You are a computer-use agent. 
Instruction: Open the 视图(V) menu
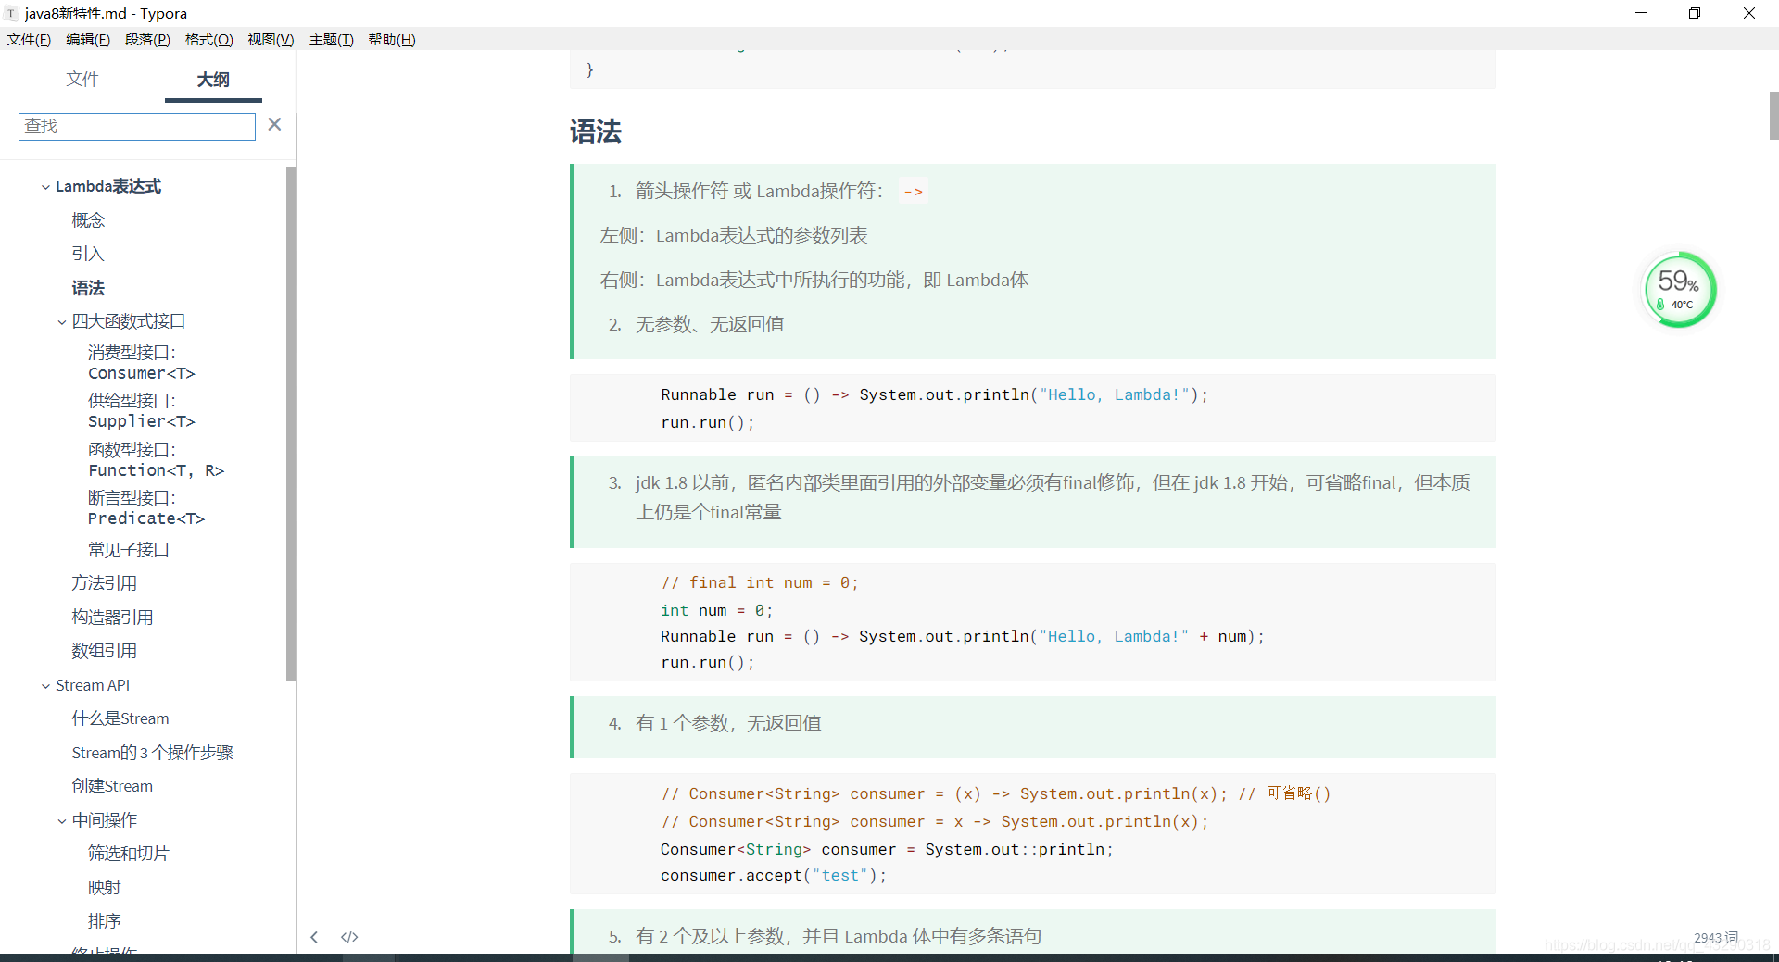271,39
